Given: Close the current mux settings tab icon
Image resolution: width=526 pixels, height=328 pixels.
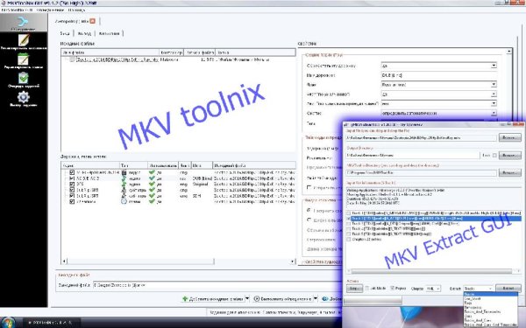Looking at the screenshot, I should click(x=92, y=21).
